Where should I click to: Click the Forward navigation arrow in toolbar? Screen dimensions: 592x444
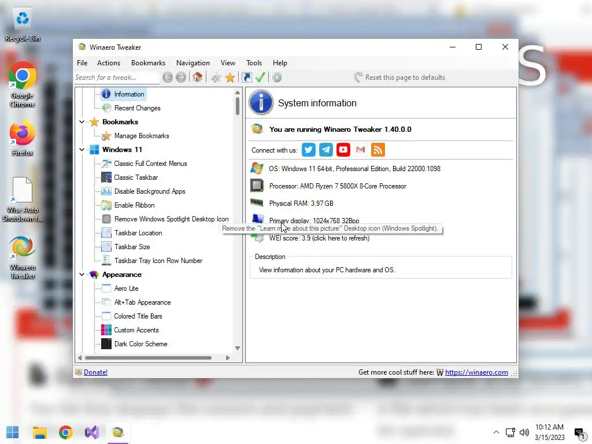click(181, 77)
